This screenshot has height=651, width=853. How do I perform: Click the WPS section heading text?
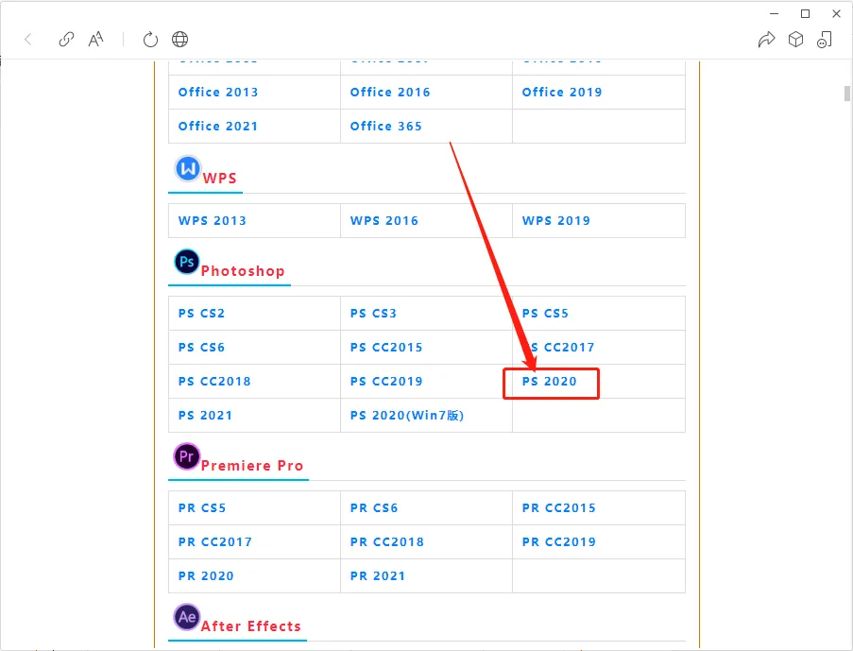(220, 178)
